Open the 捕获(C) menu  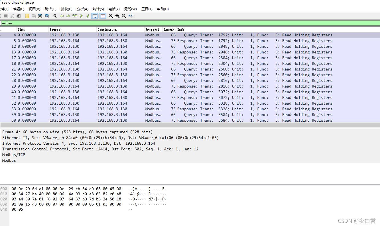point(67,9)
